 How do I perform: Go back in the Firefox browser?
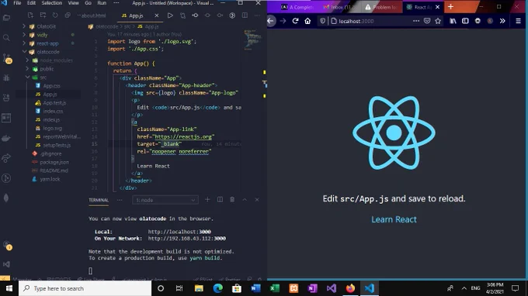271,21
